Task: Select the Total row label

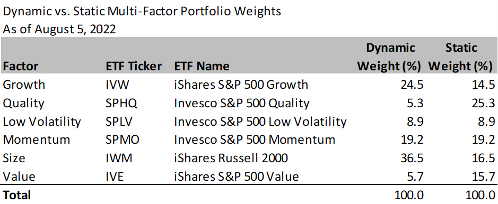Action: (x=16, y=195)
